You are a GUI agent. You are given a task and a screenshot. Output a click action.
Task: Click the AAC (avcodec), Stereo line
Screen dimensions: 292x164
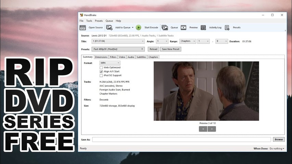coord(111,86)
